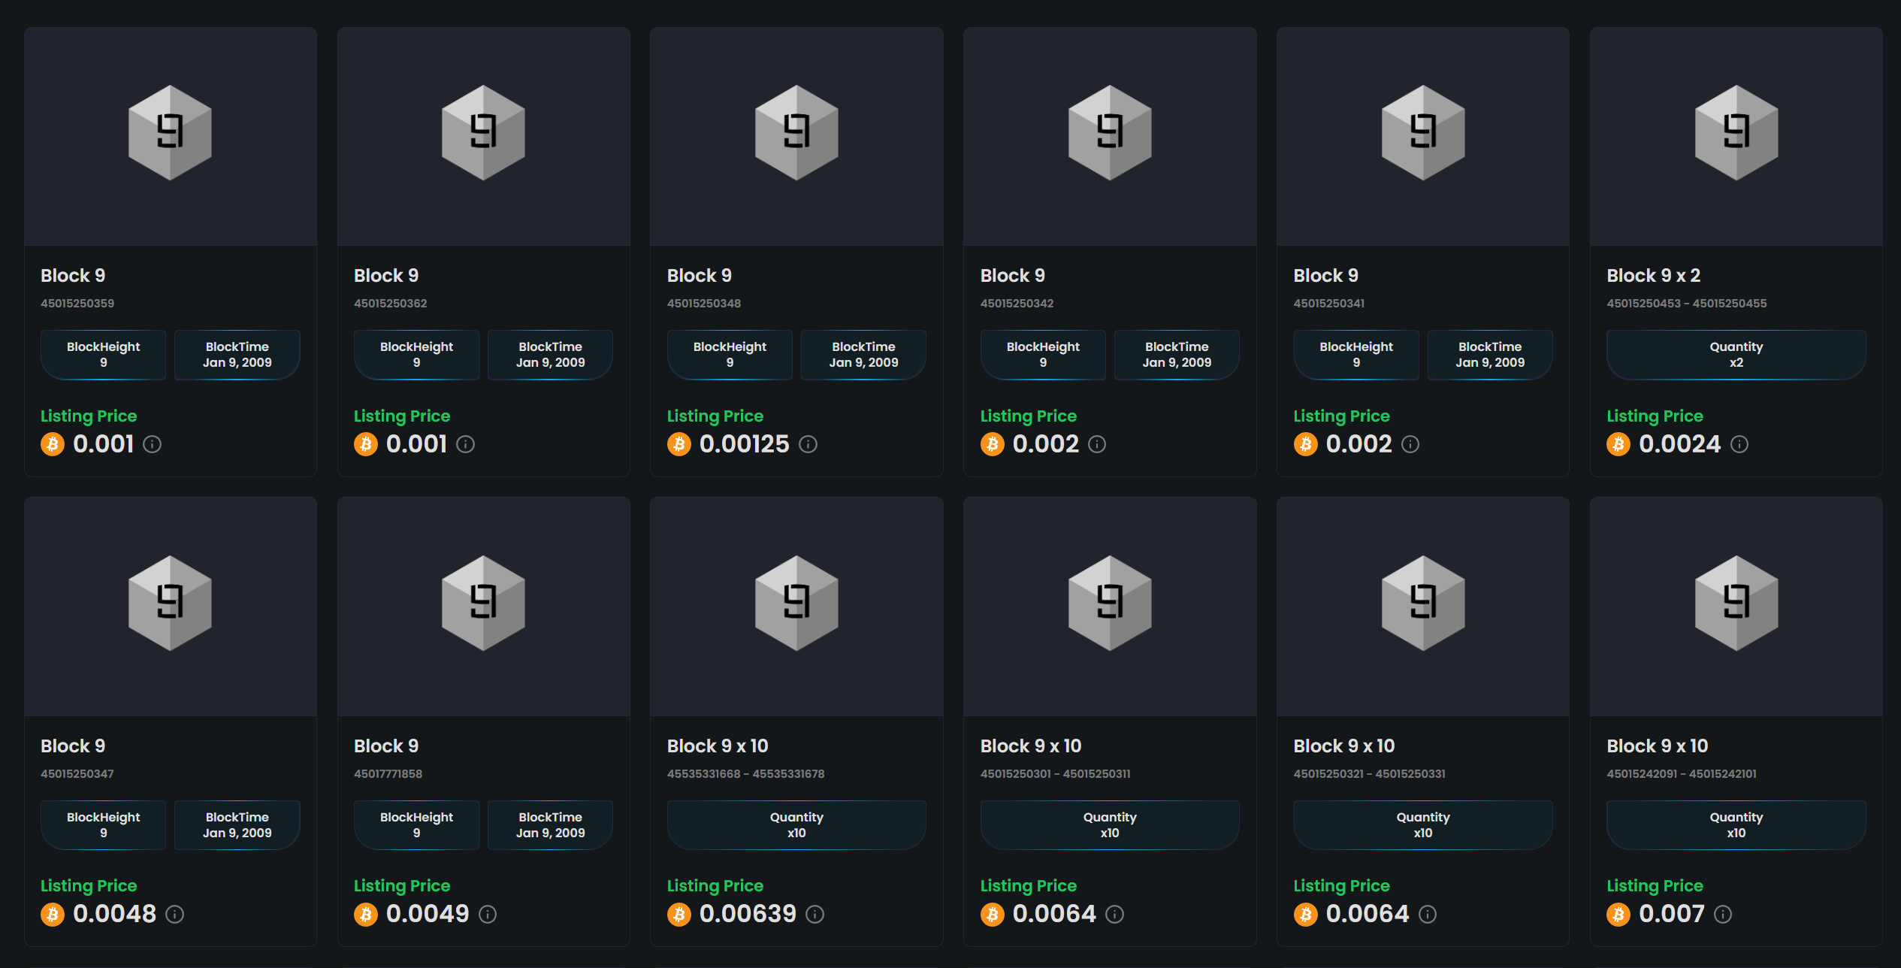Click listing price 0.0048

click(114, 914)
